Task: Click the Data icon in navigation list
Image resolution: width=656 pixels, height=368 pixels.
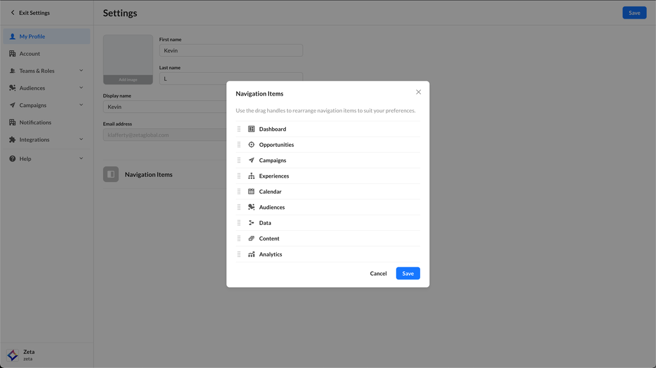Action: 252,223
